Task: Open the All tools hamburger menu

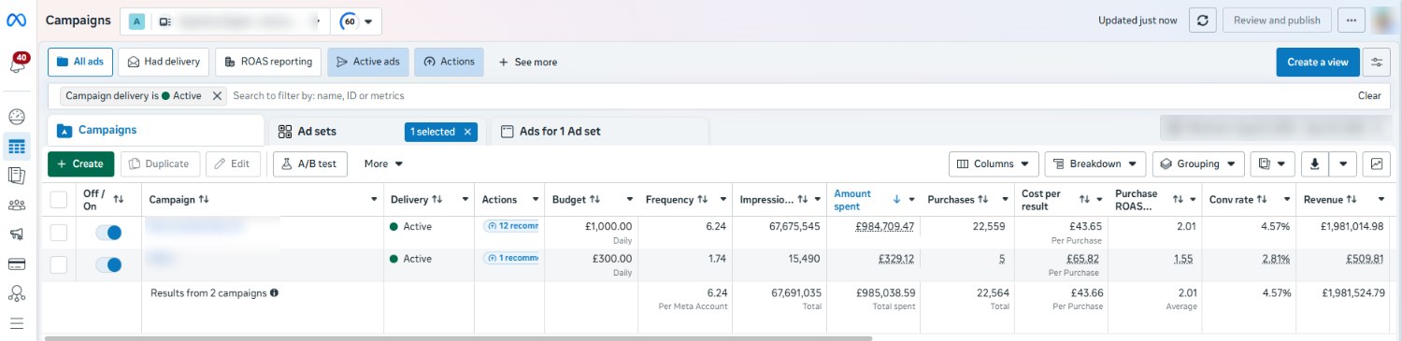Action: coord(16,323)
